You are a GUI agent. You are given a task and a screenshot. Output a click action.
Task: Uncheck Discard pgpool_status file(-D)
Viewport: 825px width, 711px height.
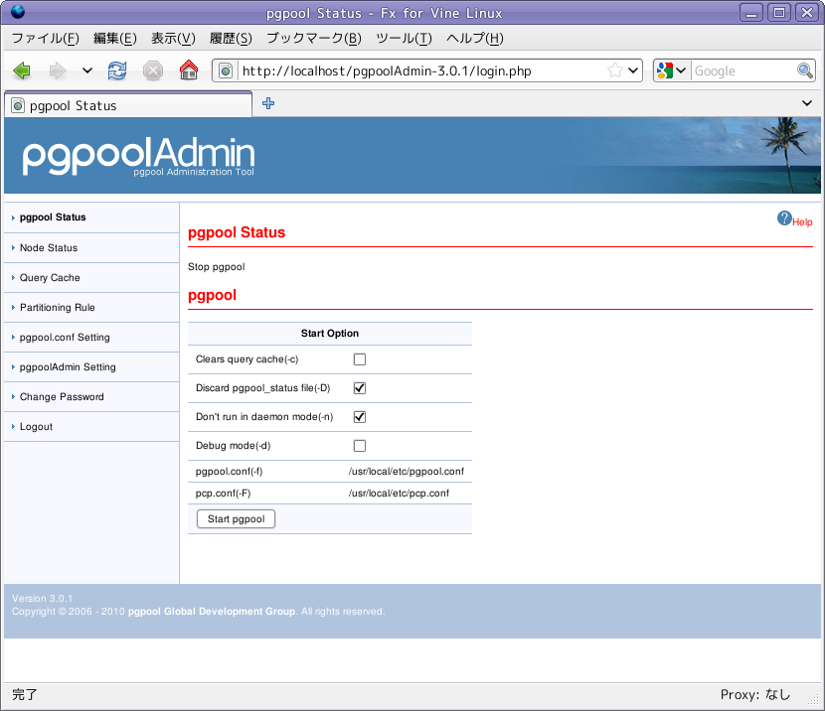[x=360, y=388]
